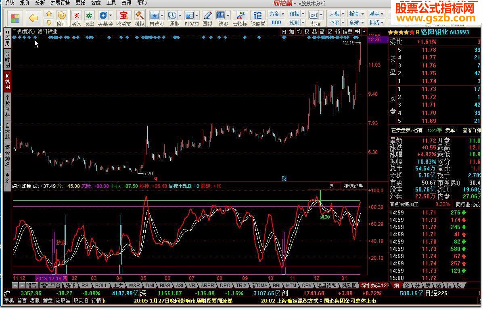Click the 2013-12-19 date marker on timeline

(51, 278)
